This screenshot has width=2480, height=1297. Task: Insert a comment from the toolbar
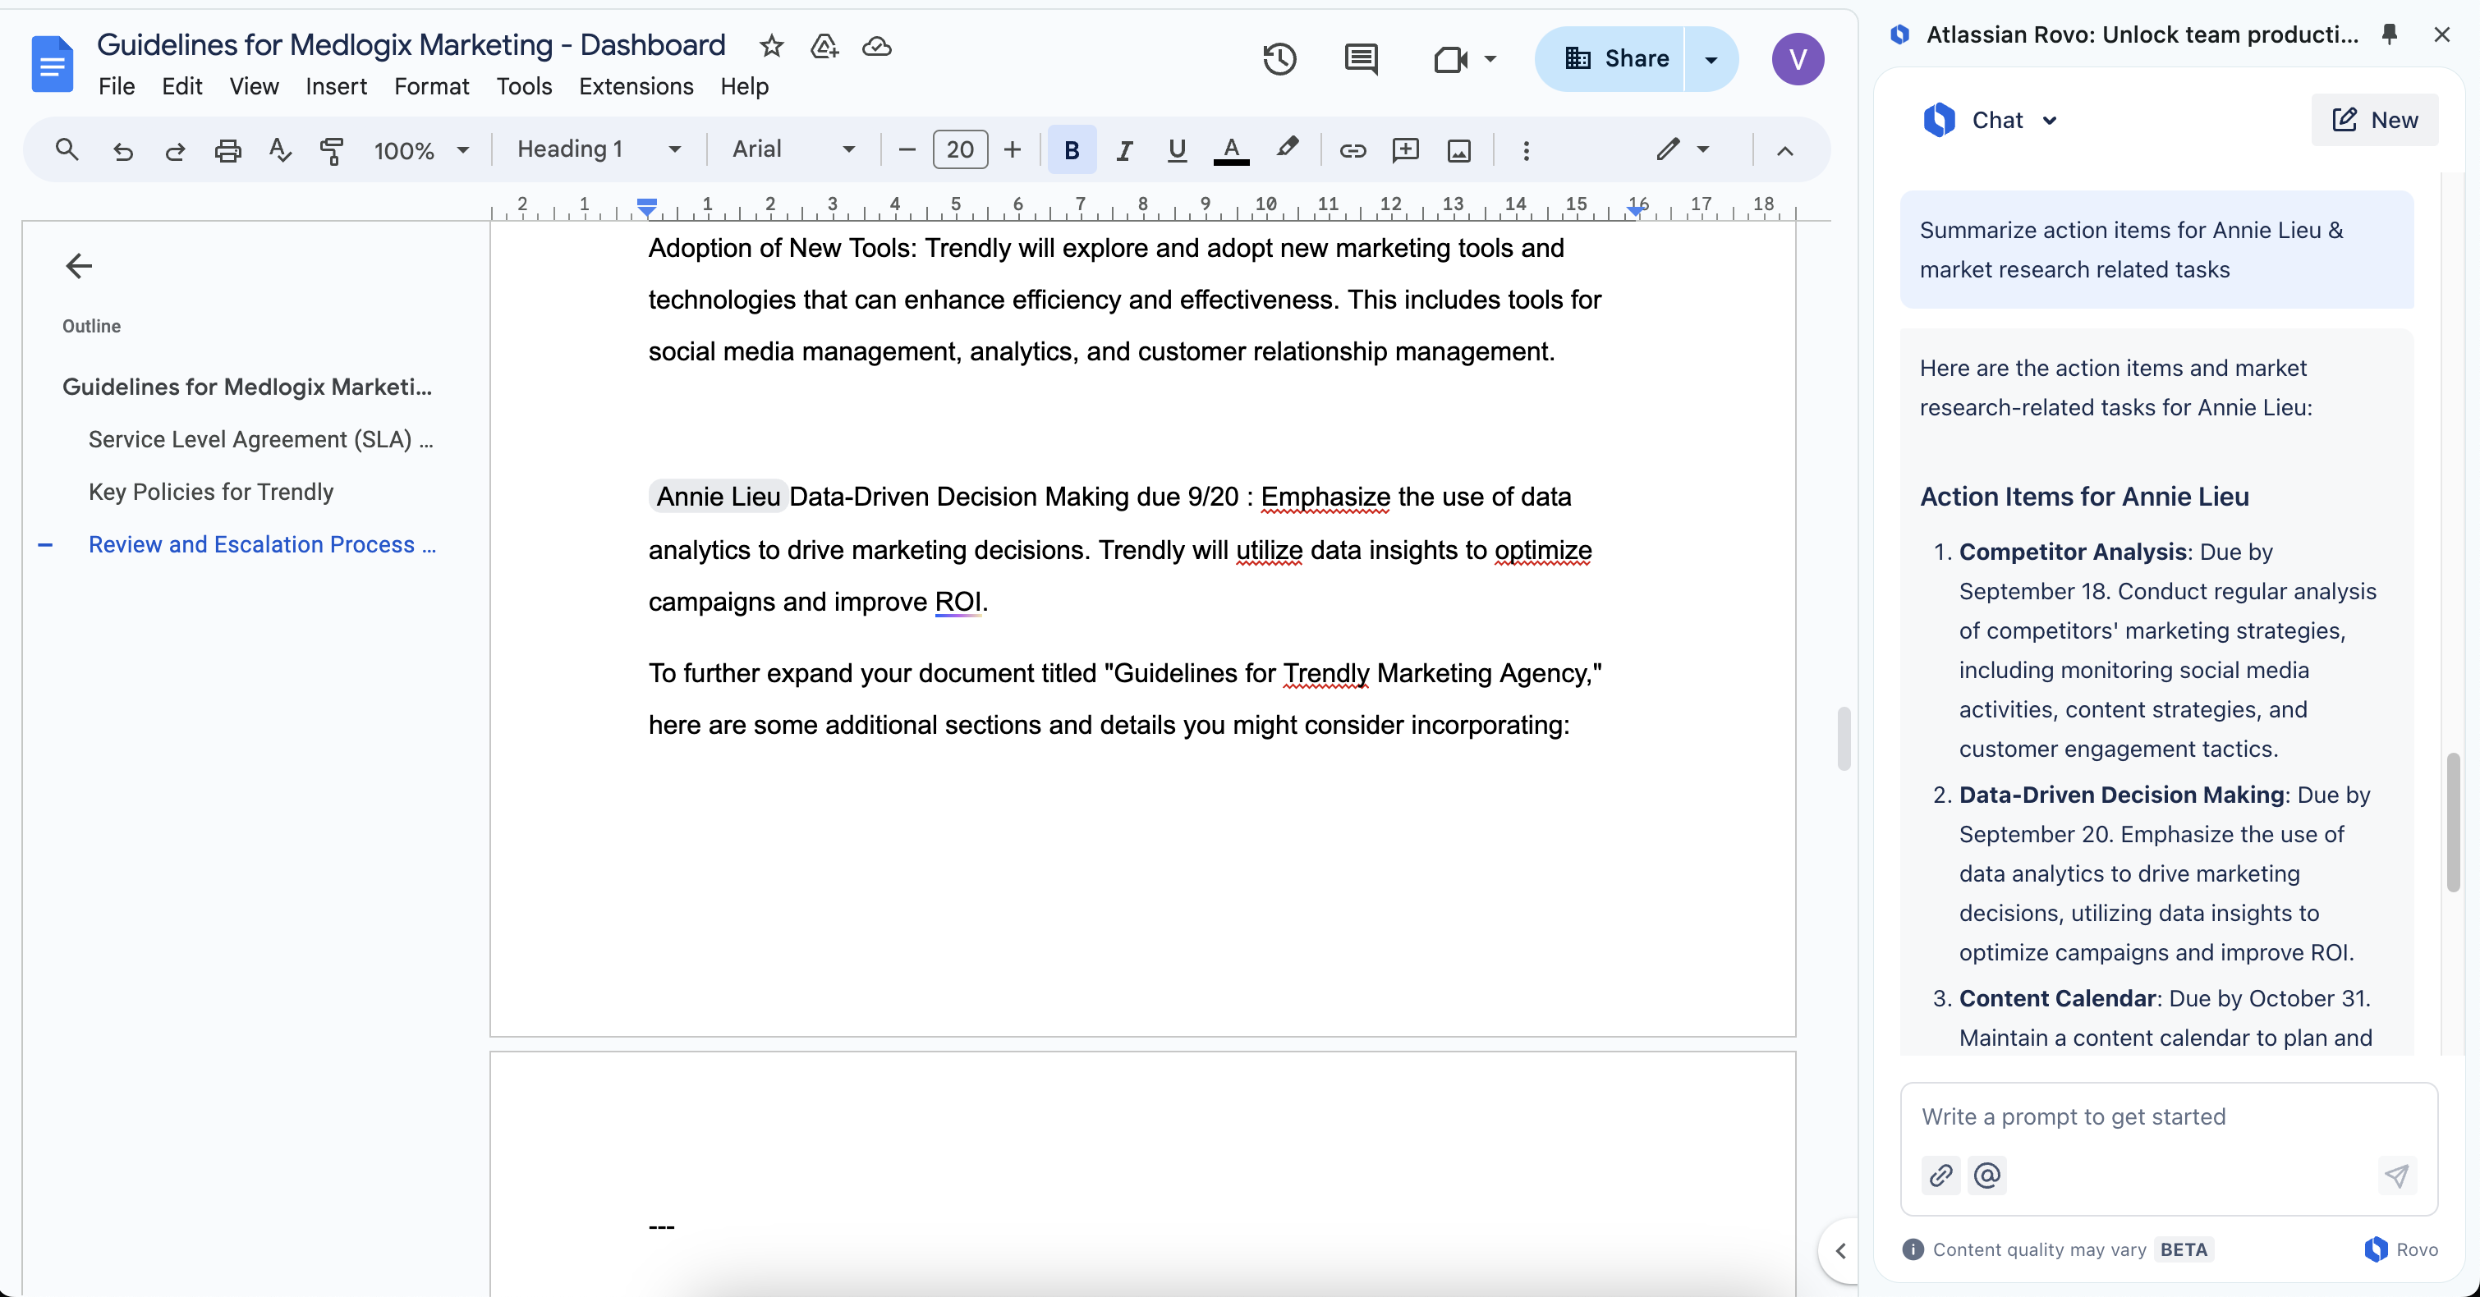[1406, 150]
